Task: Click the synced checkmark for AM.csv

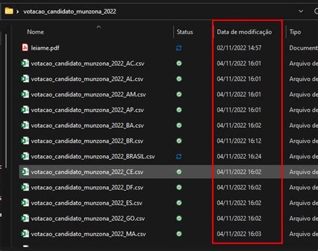Action: (x=179, y=94)
